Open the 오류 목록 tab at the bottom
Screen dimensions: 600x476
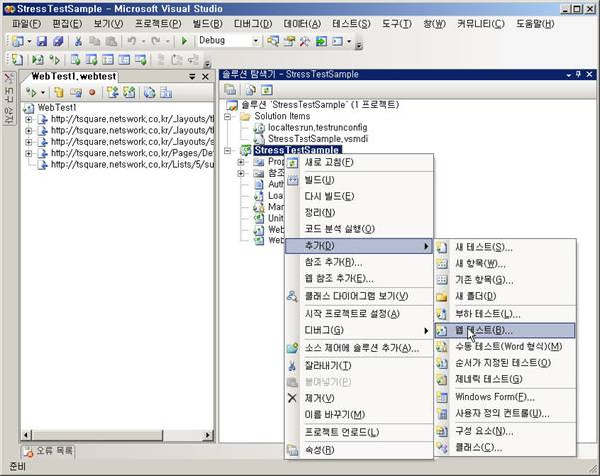click(48, 451)
